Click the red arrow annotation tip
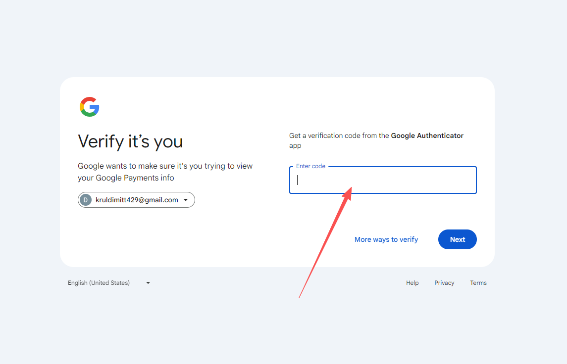The width and height of the screenshot is (567, 364). coord(350,189)
